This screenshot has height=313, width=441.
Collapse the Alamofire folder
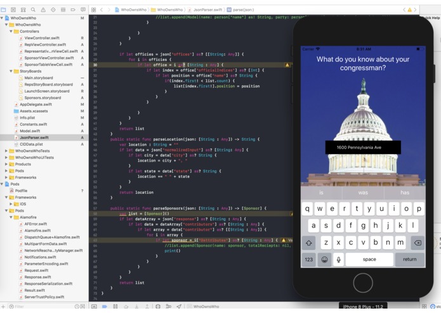click(11, 217)
